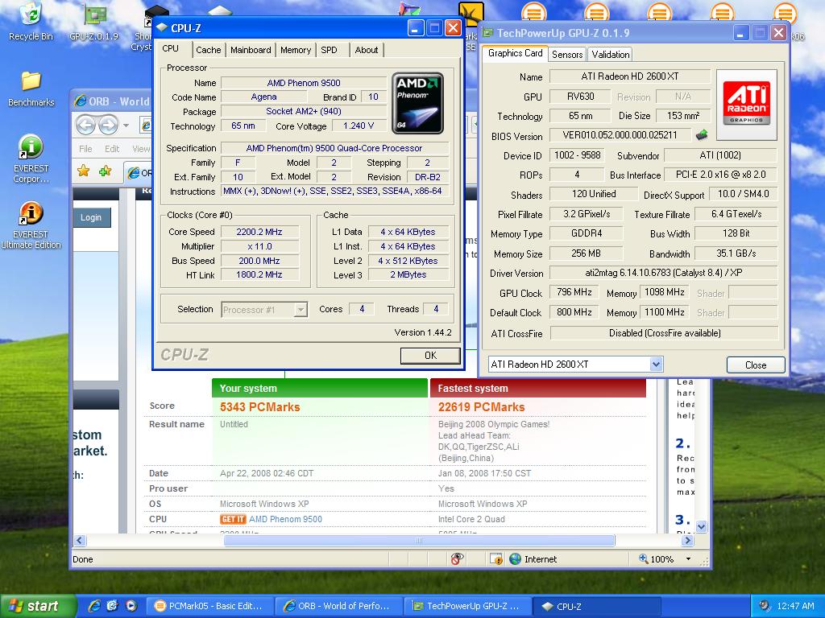
Task: Select the EVEREST Corporate desktop shortcut
Action: pos(31,159)
